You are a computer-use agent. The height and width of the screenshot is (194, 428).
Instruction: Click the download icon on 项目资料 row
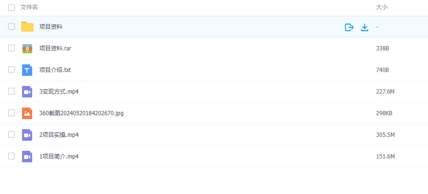364,27
